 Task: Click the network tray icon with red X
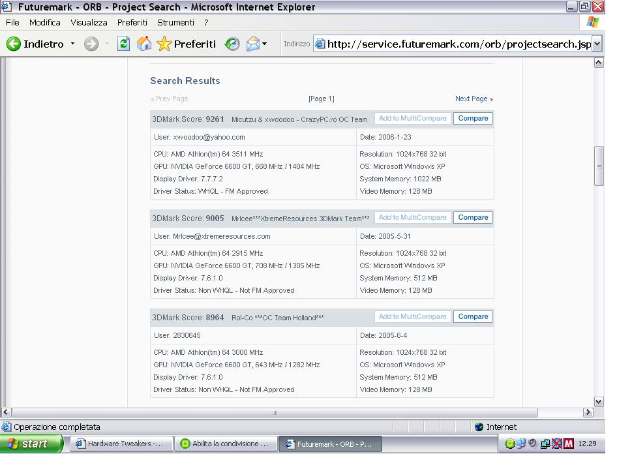click(557, 444)
